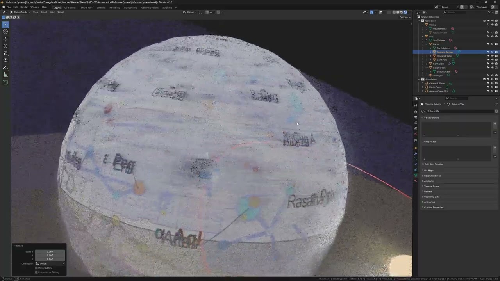Switch to the UV Editing workspace tab
Screen dimensions: 500x281
pyautogui.click(x=70, y=7)
